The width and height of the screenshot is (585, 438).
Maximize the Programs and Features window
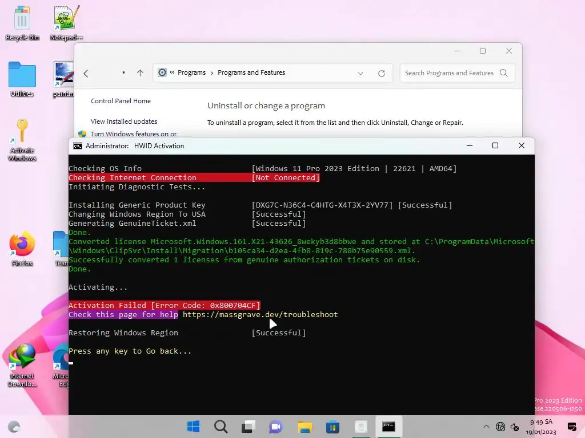(483, 51)
